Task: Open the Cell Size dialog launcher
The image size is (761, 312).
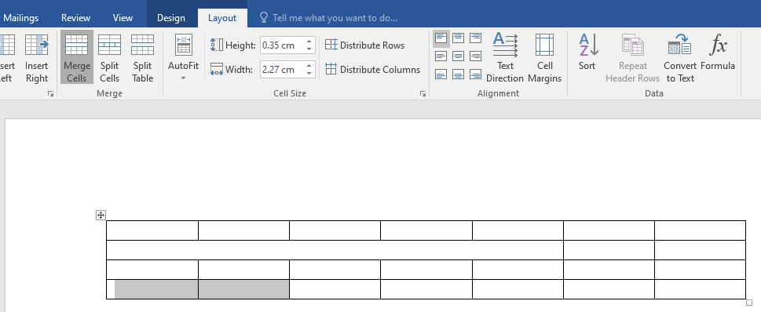Action: [423, 94]
